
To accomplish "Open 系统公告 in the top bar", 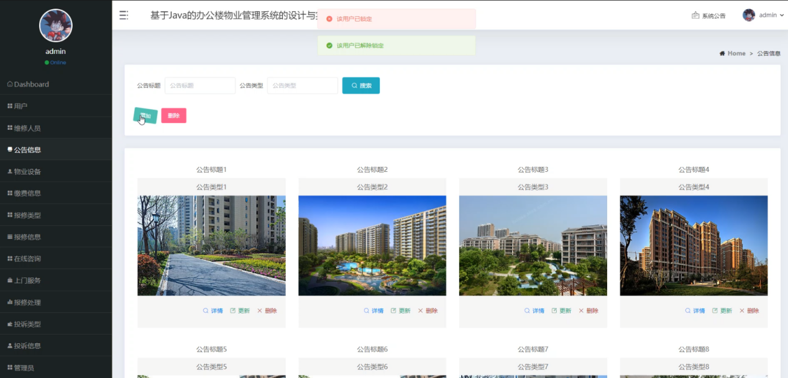I will (x=708, y=16).
